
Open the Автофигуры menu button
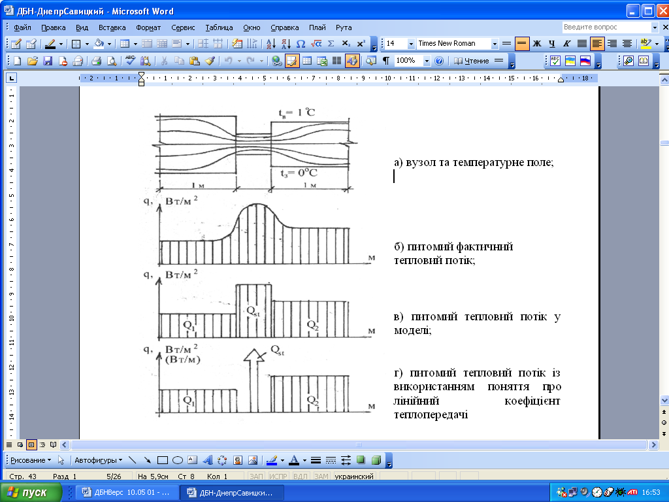[x=97, y=460]
